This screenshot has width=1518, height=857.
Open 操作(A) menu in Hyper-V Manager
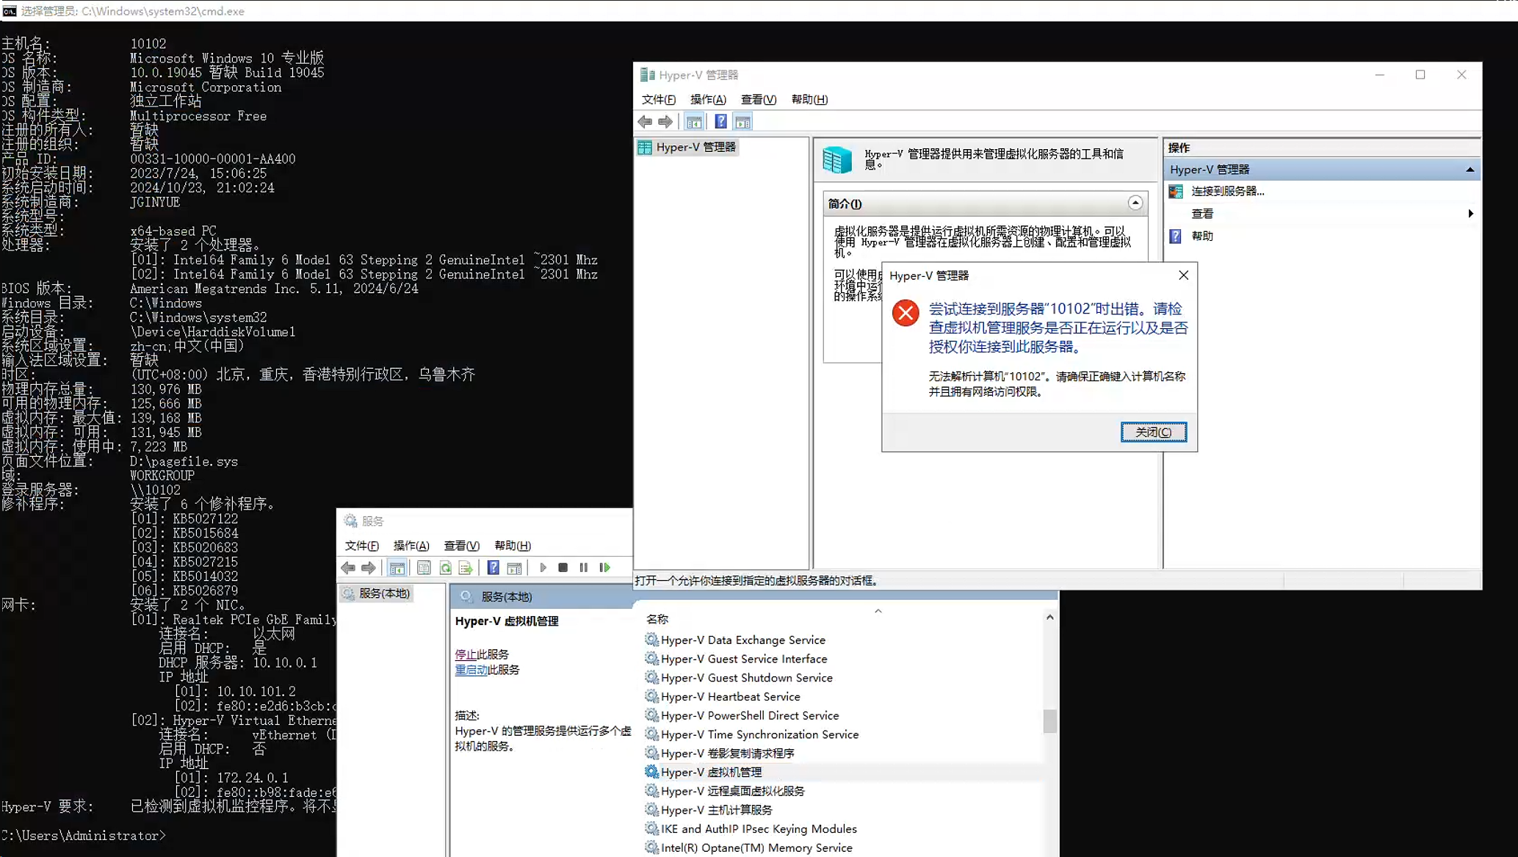pyautogui.click(x=708, y=99)
